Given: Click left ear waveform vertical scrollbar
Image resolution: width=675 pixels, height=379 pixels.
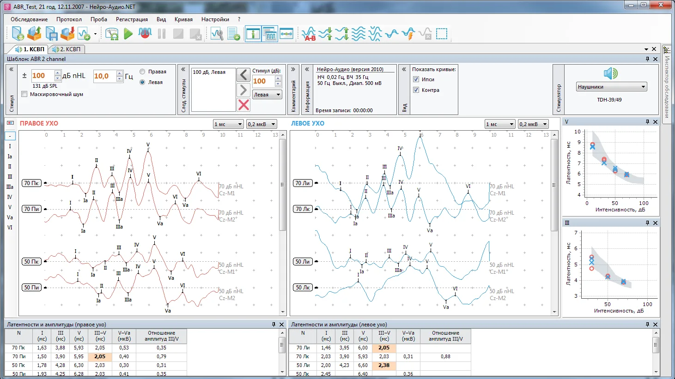Looking at the screenshot, I should pos(554,185).
